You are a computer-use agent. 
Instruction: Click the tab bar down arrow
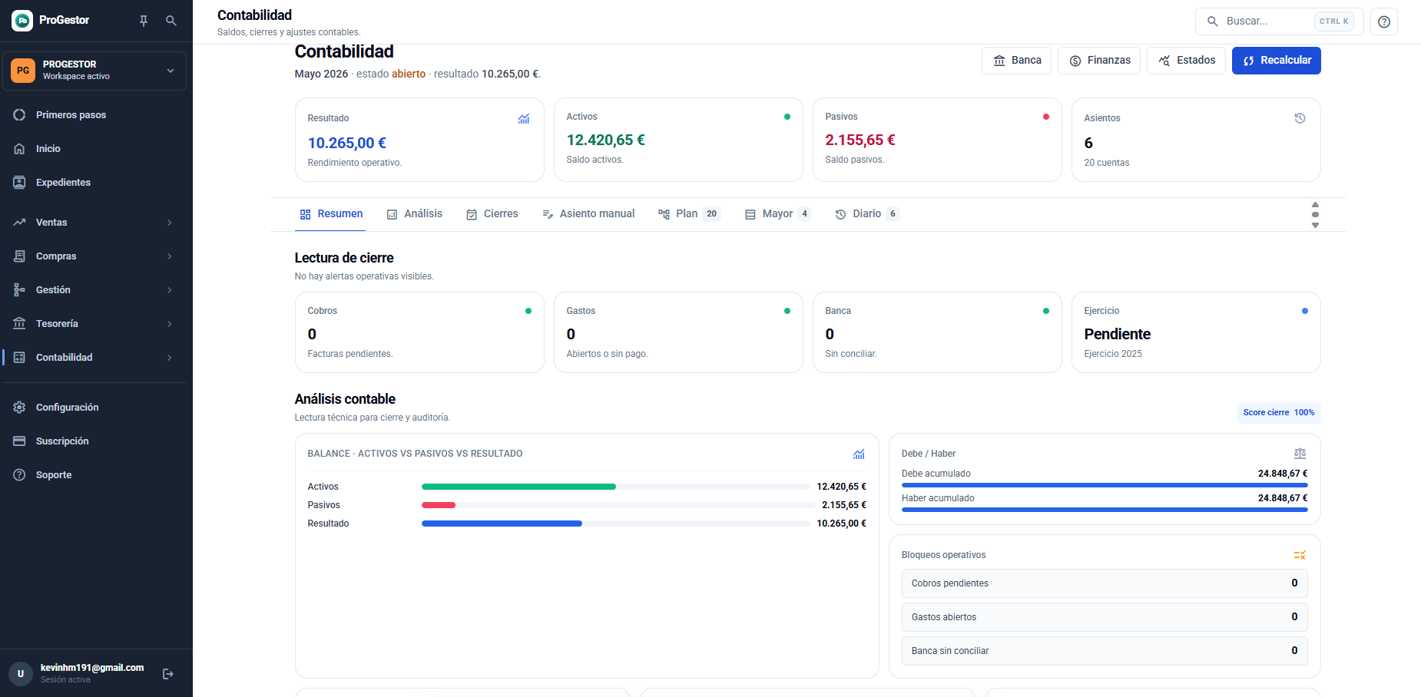click(1315, 225)
